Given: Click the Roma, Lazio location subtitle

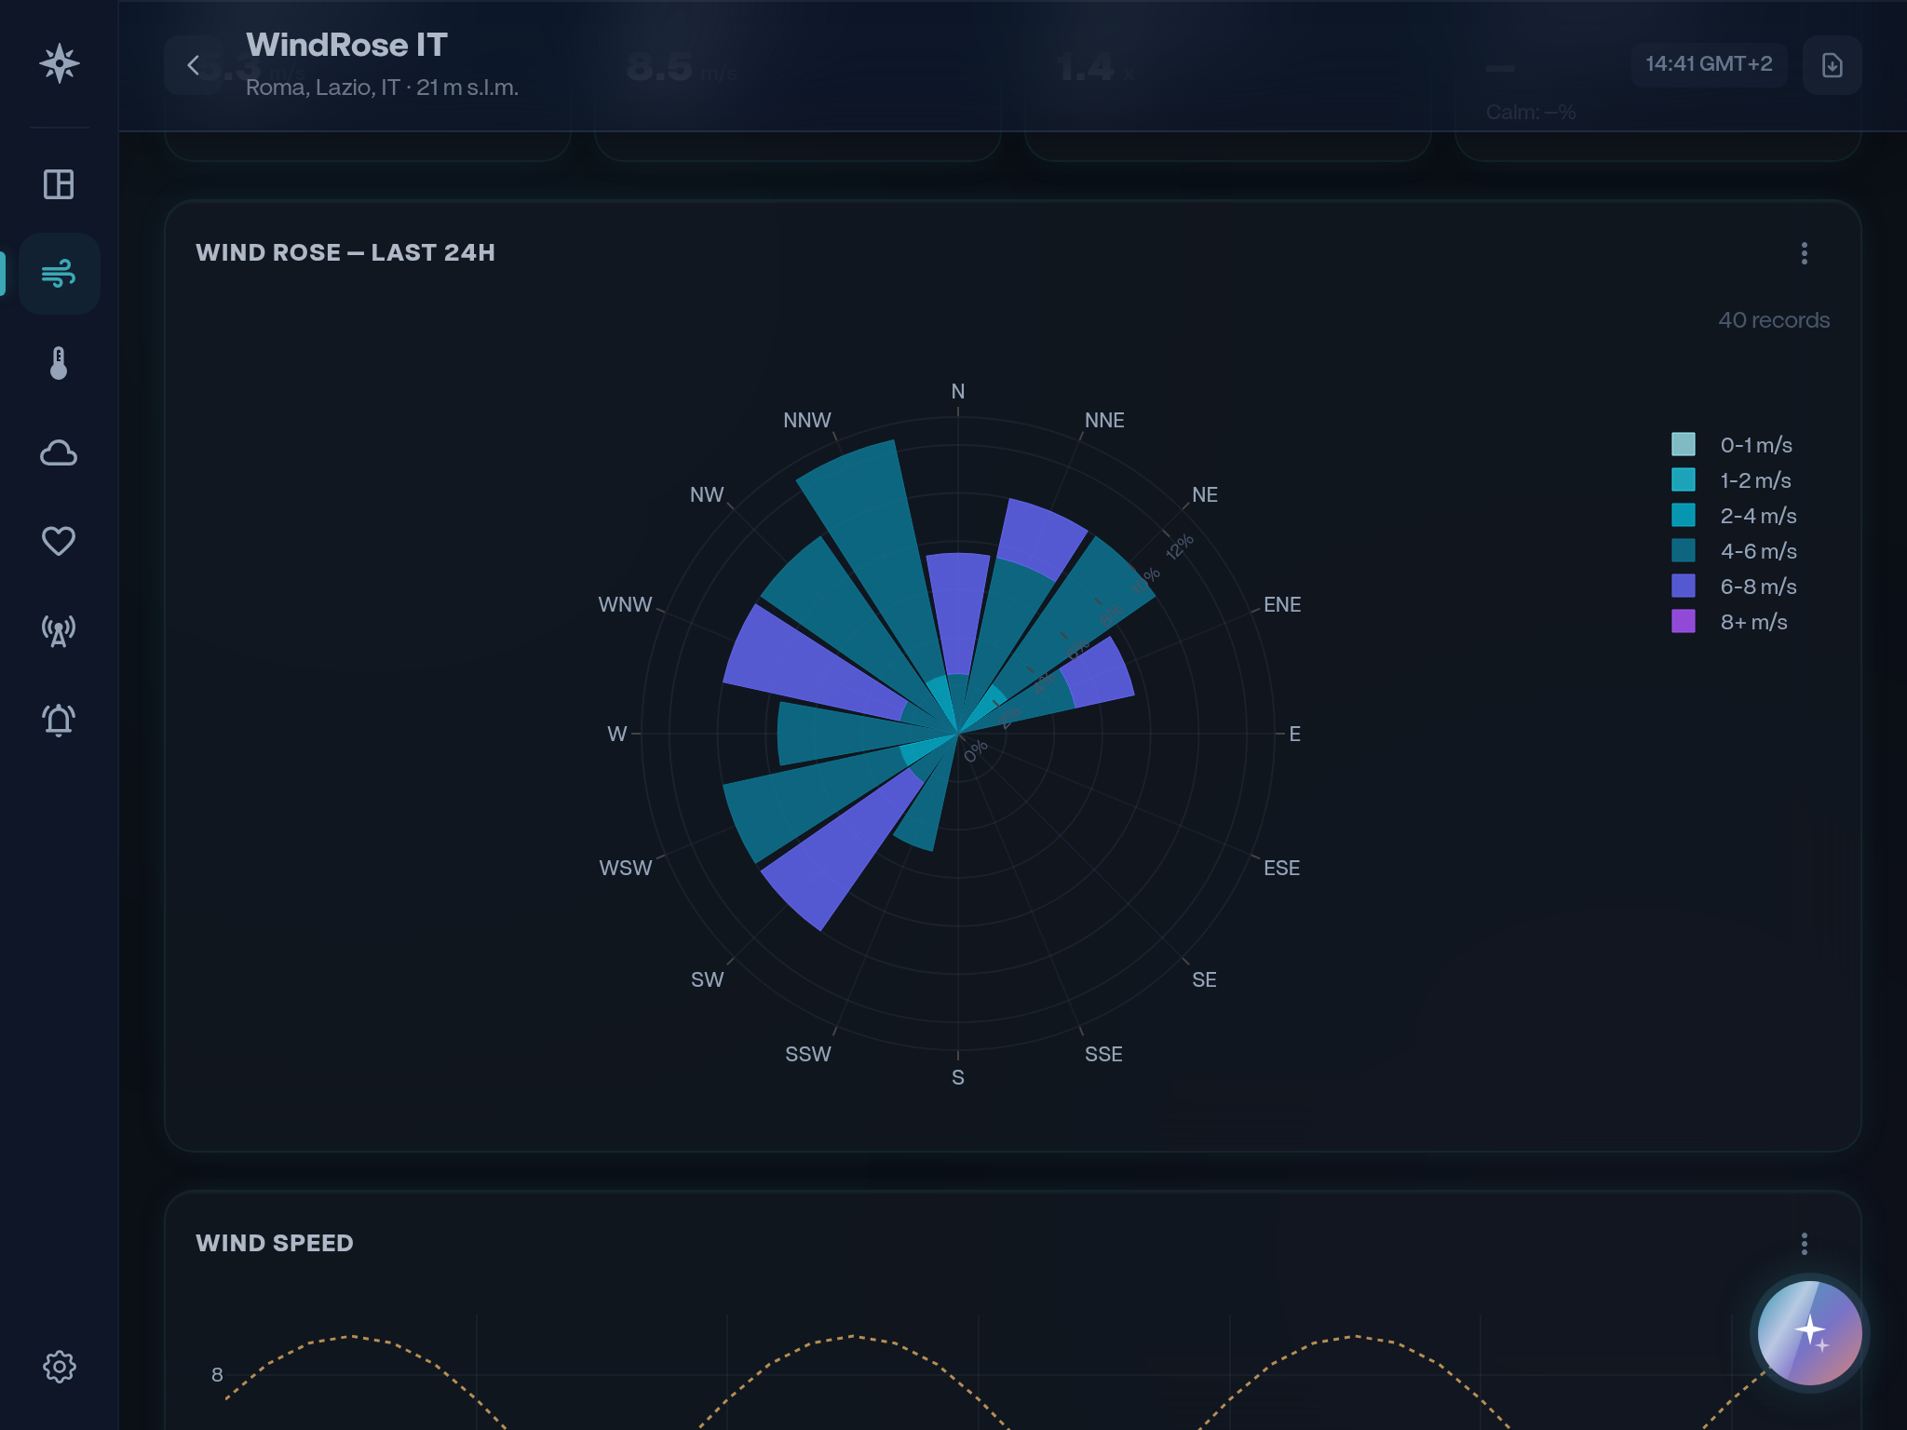Looking at the screenshot, I should point(382,88).
